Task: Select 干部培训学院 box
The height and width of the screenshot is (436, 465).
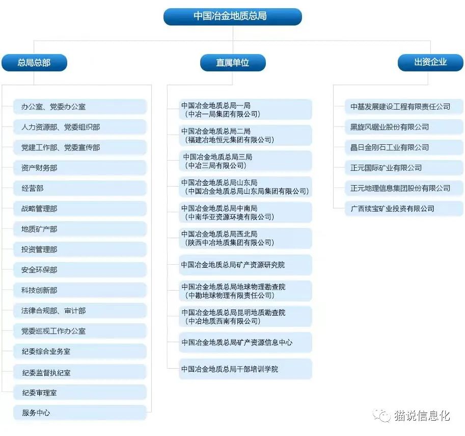Action: click(245, 369)
